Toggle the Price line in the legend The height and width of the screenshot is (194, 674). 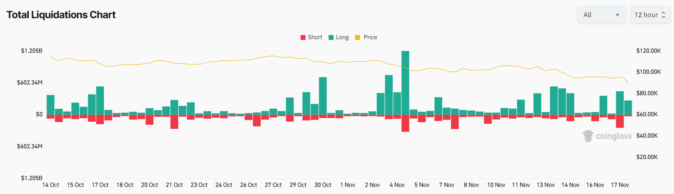pyautogui.click(x=370, y=37)
